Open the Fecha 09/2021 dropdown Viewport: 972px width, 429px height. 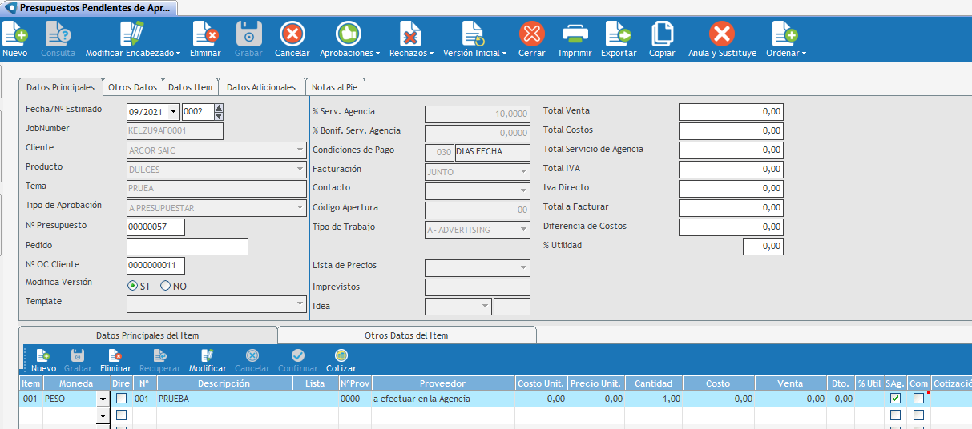(174, 112)
